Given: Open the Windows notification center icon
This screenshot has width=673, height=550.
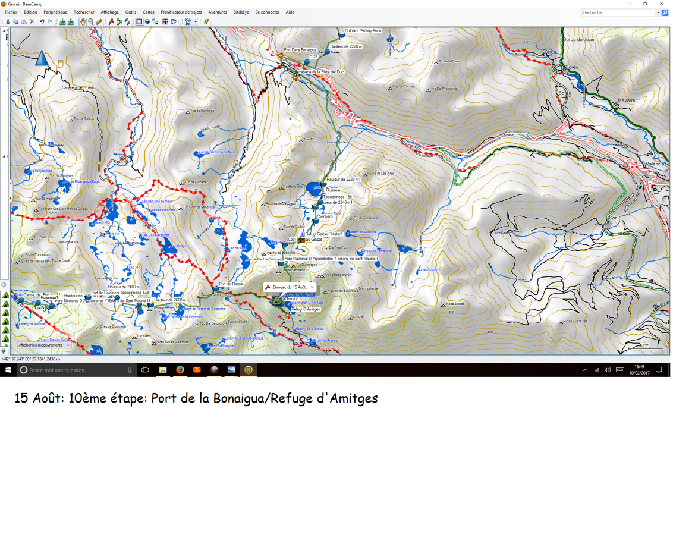Looking at the screenshot, I should point(659,370).
